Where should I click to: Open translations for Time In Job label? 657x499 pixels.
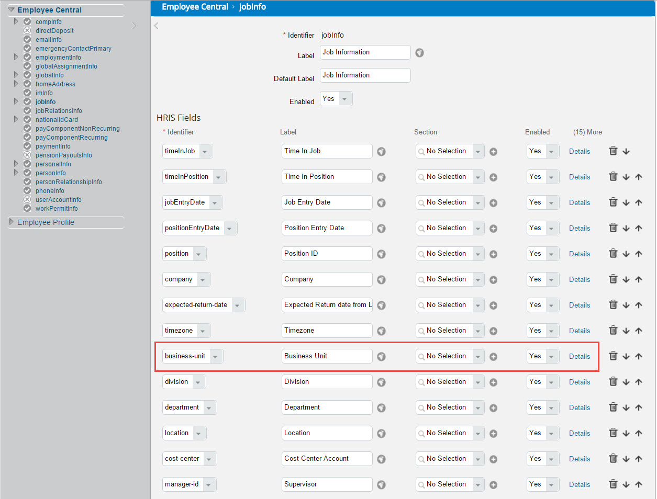coord(382,152)
